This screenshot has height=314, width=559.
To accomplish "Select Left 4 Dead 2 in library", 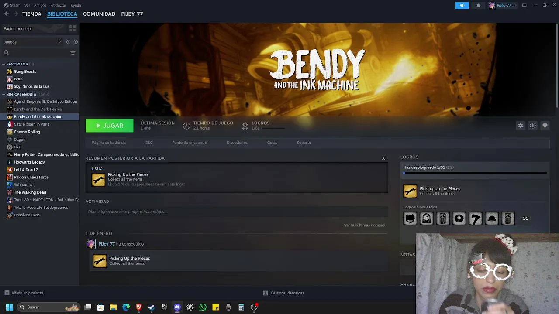I will (26, 170).
